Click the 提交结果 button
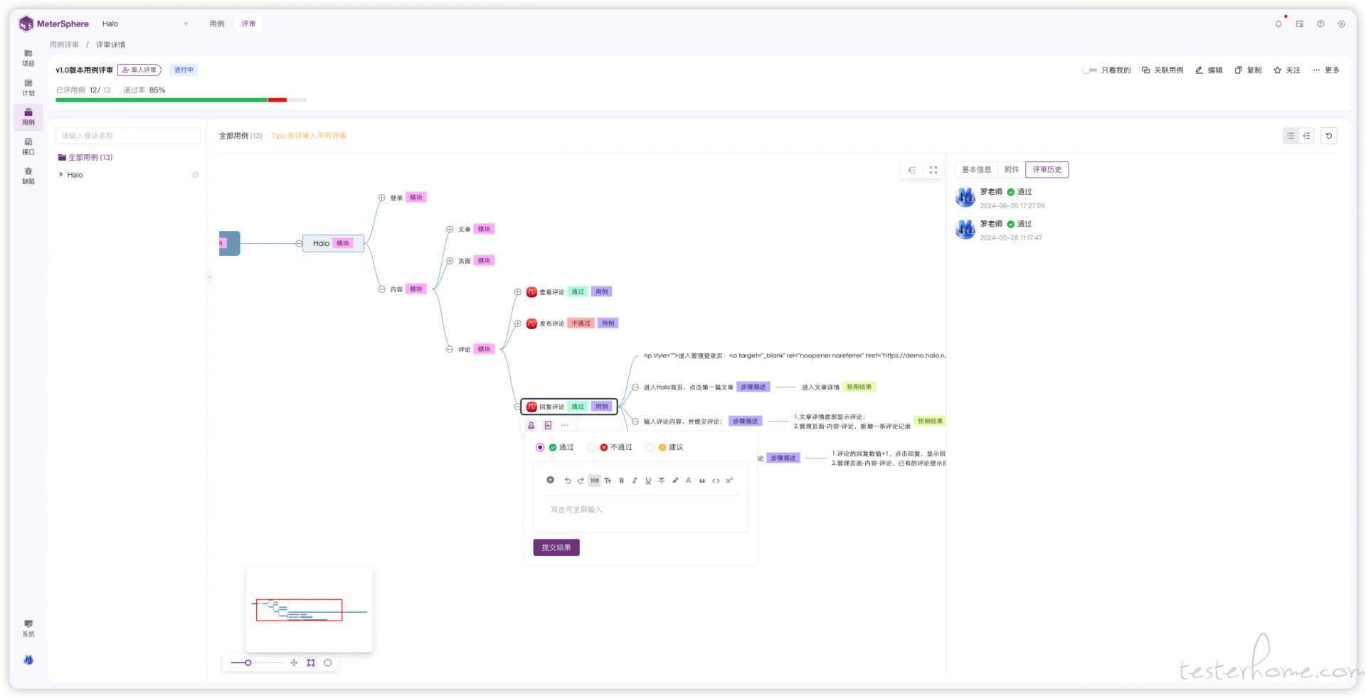 (556, 547)
